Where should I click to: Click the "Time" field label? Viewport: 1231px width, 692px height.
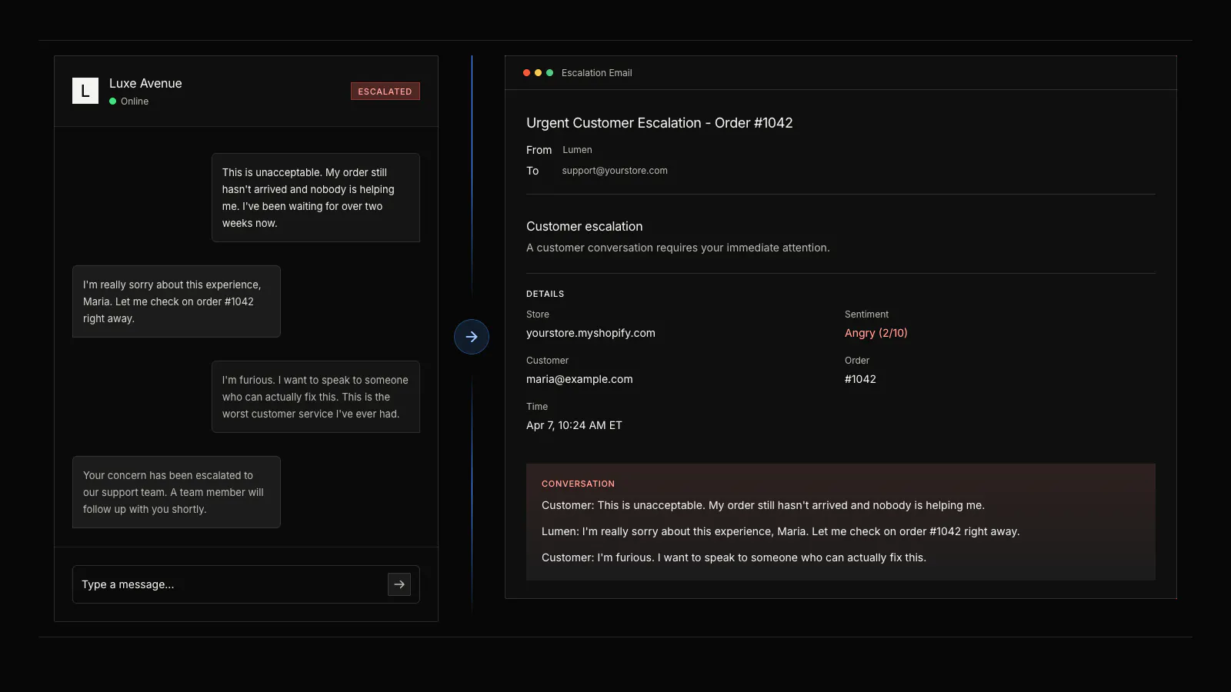537,407
